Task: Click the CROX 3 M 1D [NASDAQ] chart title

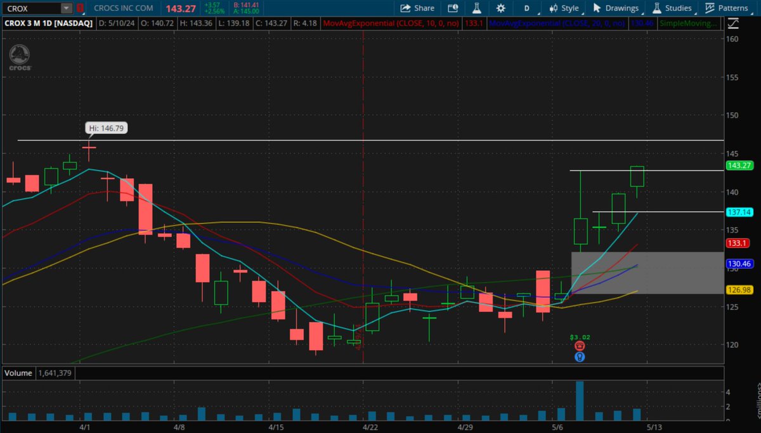Action: click(49, 23)
